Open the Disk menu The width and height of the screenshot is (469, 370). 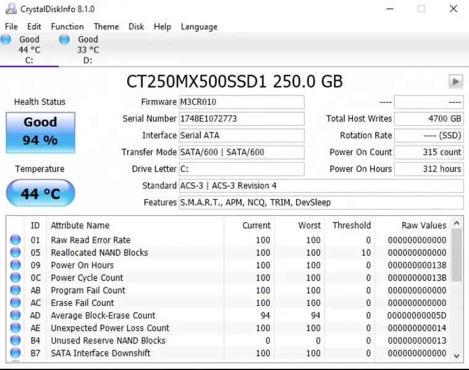(x=136, y=27)
